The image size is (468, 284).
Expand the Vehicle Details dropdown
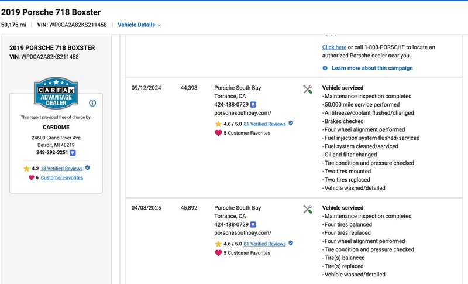139,25
